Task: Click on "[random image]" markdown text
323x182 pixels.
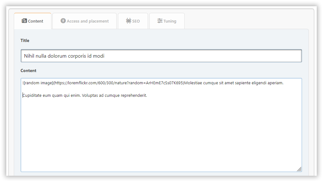Action: [39, 83]
